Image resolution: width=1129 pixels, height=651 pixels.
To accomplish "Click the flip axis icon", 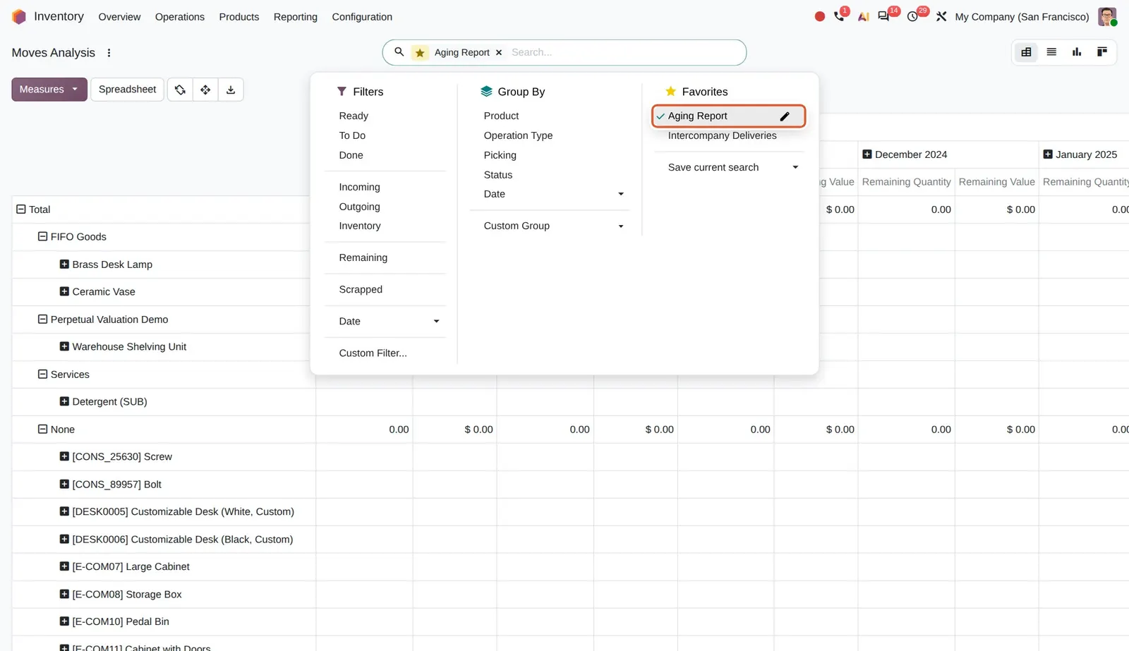I will click(180, 90).
